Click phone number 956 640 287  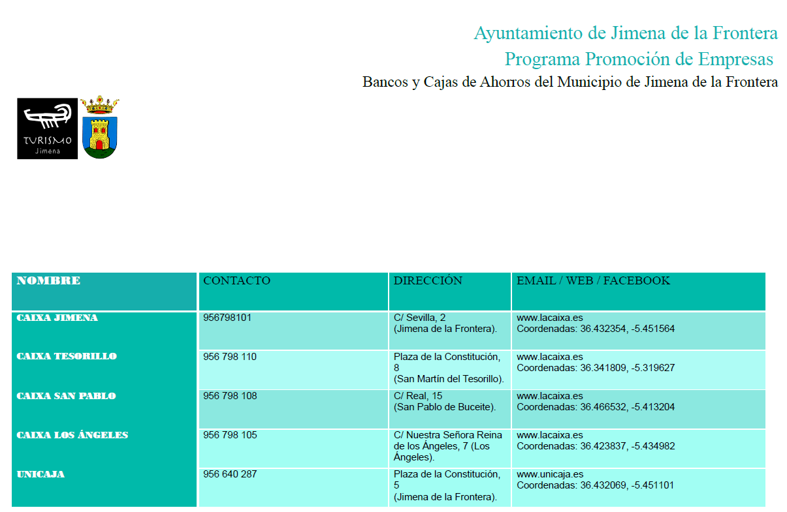click(x=230, y=474)
